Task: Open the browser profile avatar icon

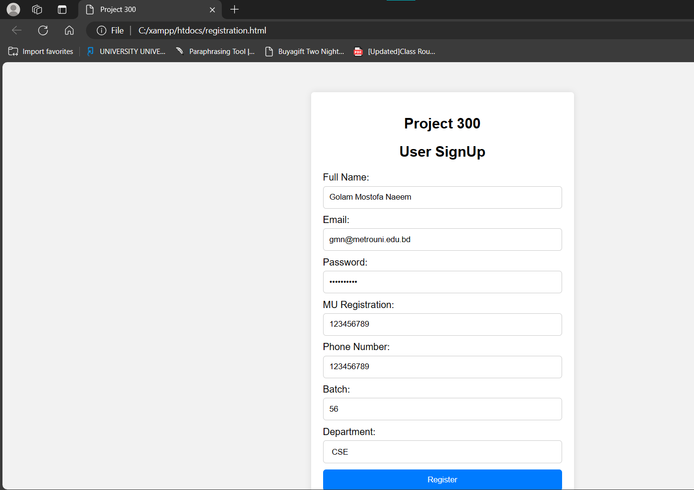Action: [13, 10]
